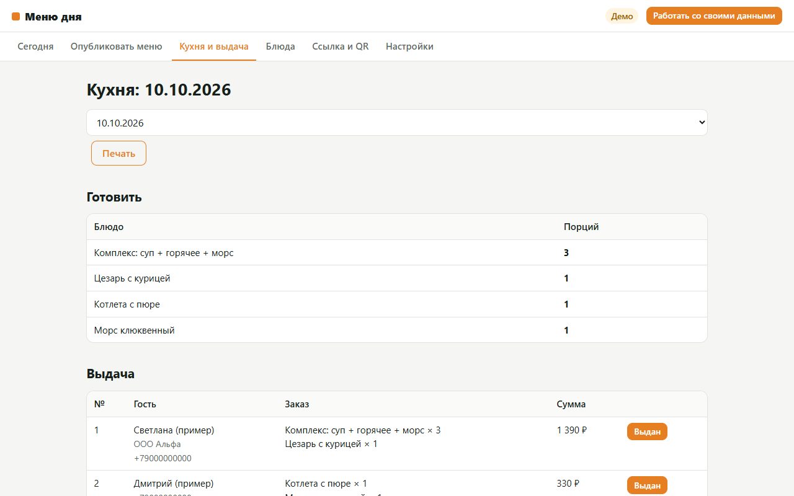Click the Меню дня title
The image size is (794, 496).
coord(53,17)
